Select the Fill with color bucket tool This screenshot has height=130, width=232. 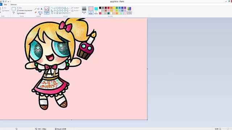tap(38, 9)
